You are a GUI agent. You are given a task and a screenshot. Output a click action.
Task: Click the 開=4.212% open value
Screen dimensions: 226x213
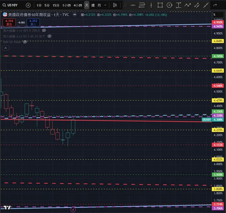(x=88, y=15)
